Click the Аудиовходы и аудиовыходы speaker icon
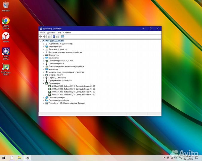The width and height of the screenshot is (202, 161). (46, 44)
